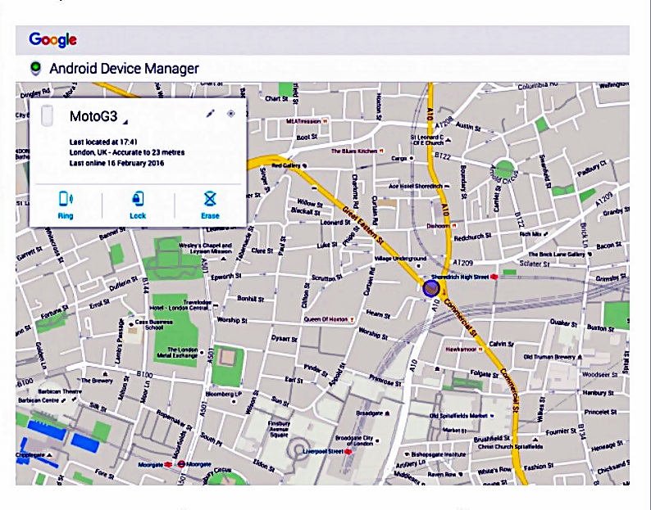Click the Lock phone icon
The height and width of the screenshot is (510, 651).
pyautogui.click(x=138, y=199)
